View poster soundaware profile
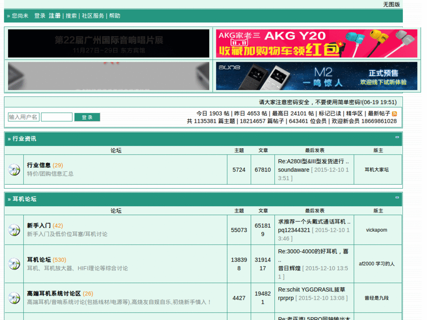 point(294,170)
